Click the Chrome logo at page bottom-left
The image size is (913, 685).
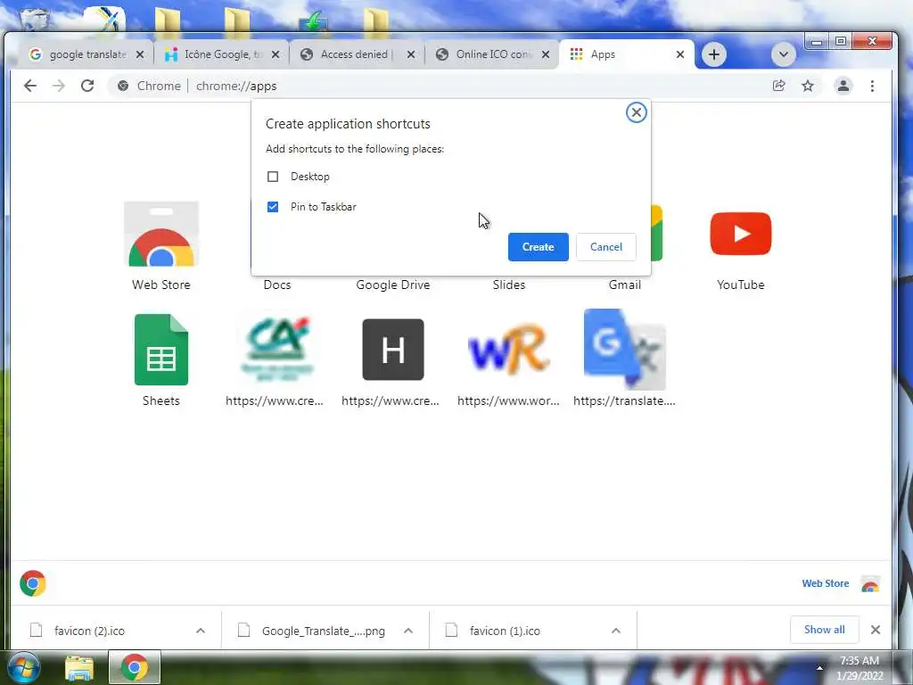point(33,583)
